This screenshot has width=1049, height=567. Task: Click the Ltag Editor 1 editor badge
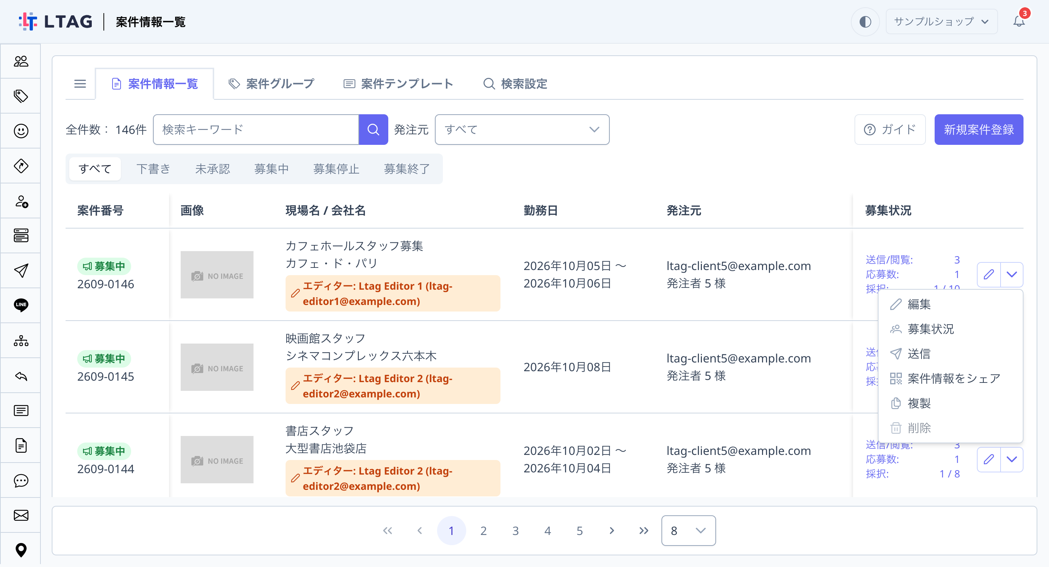[x=393, y=294]
